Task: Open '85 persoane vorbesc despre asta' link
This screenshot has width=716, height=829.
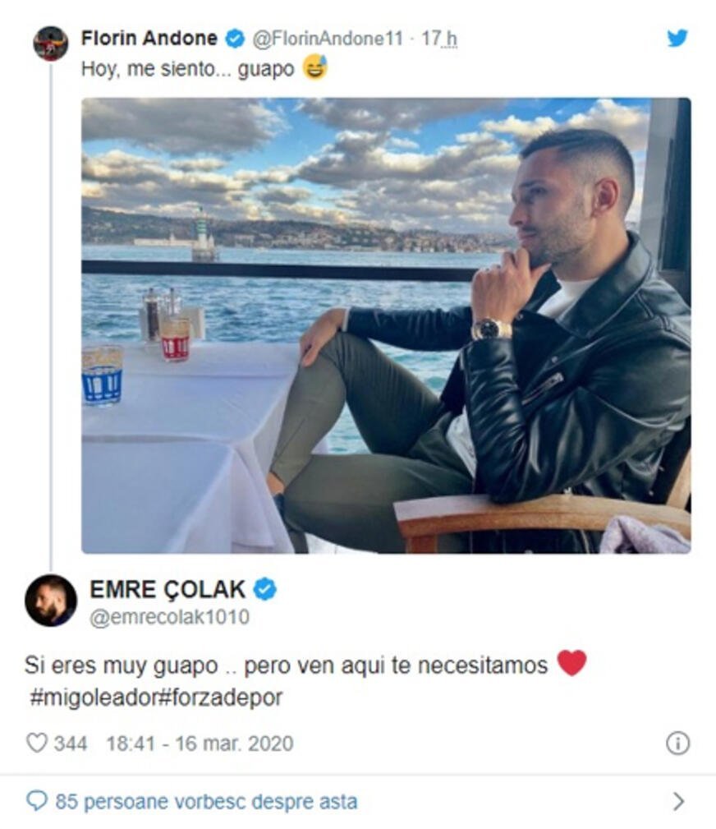Action: (x=207, y=802)
